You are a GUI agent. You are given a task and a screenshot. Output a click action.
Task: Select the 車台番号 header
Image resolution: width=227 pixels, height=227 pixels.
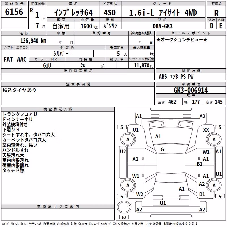click(191, 84)
